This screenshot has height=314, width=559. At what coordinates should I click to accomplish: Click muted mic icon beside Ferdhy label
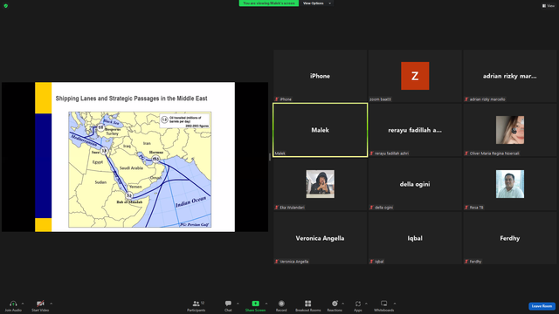[466, 262]
